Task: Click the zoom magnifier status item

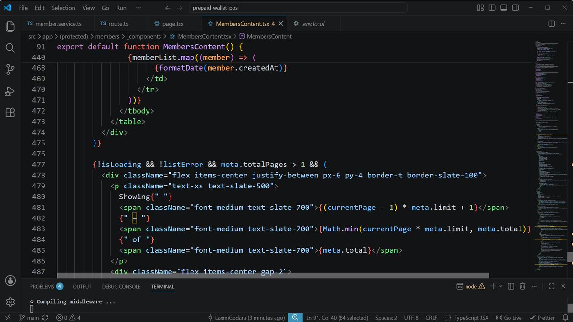Action: point(295,318)
